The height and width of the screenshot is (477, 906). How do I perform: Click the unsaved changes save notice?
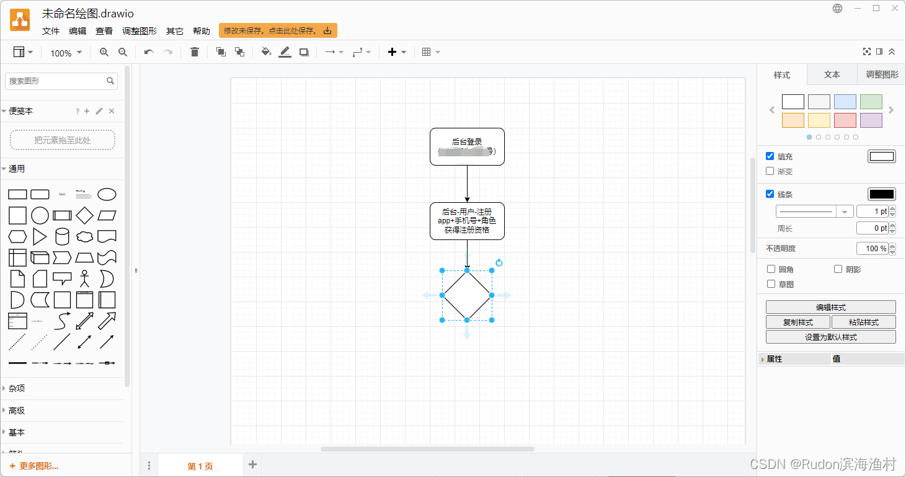[278, 30]
